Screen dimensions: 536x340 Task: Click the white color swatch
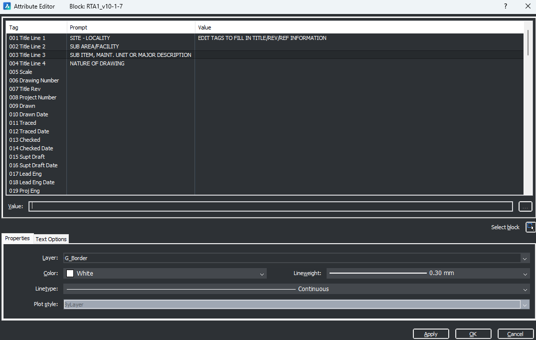[x=70, y=274]
